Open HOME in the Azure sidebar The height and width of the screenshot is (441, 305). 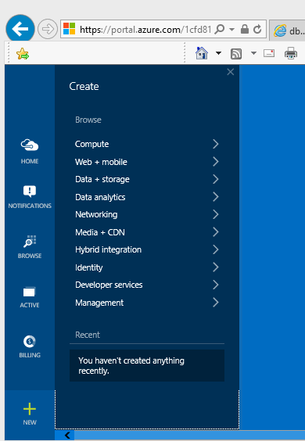pos(30,152)
